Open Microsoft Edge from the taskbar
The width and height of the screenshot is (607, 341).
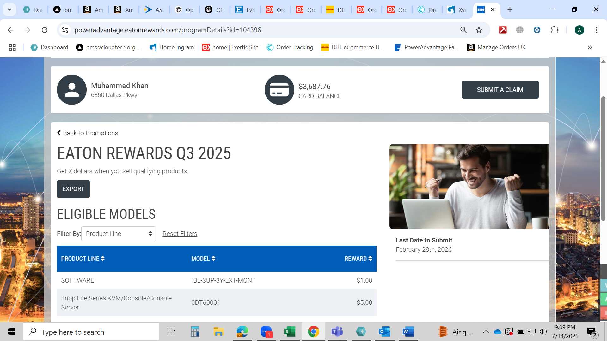pos(242,332)
